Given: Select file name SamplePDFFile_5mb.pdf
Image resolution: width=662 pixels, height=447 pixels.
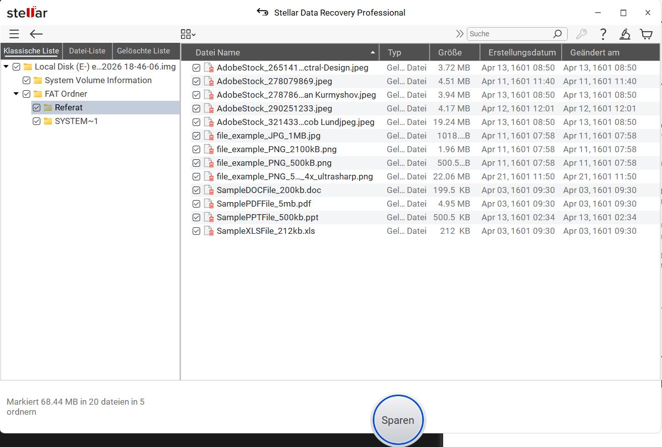Looking at the screenshot, I should point(264,204).
